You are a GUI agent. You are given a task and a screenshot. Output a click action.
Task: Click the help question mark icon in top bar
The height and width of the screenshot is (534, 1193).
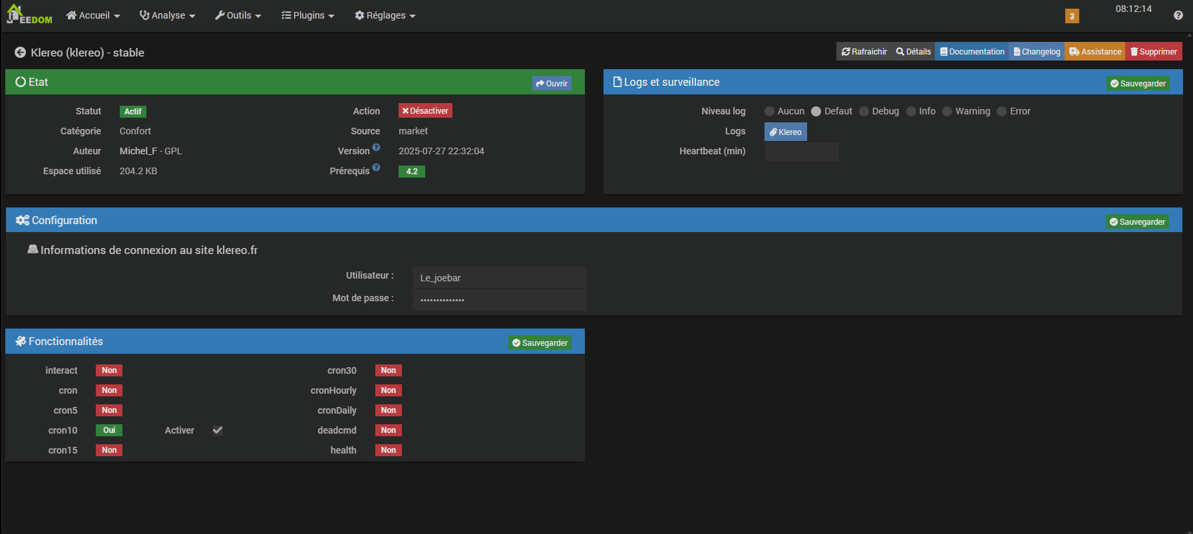1178,15
